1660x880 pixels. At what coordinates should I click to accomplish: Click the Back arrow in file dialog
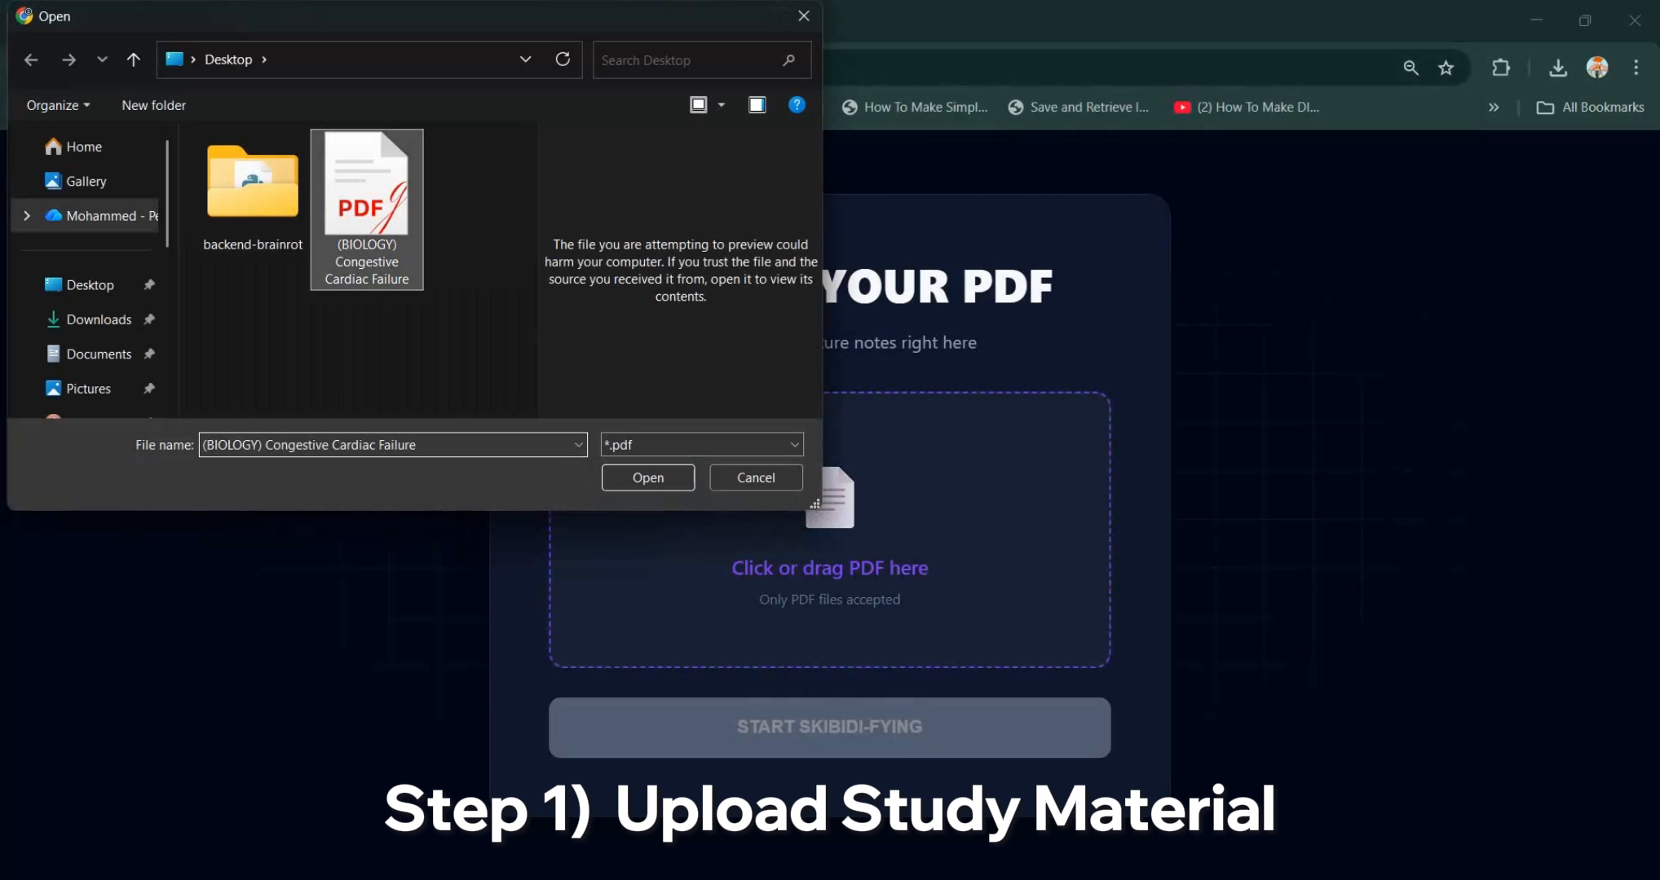coord(31,59)
